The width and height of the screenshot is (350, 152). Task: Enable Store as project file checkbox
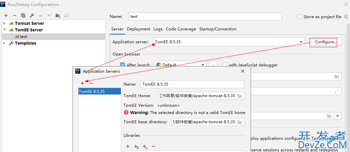299,17
